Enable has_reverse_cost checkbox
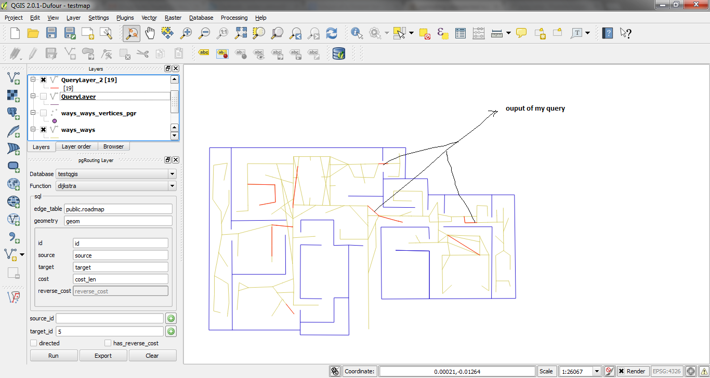This screenshot has height=378, width=710. click(108, 343)
